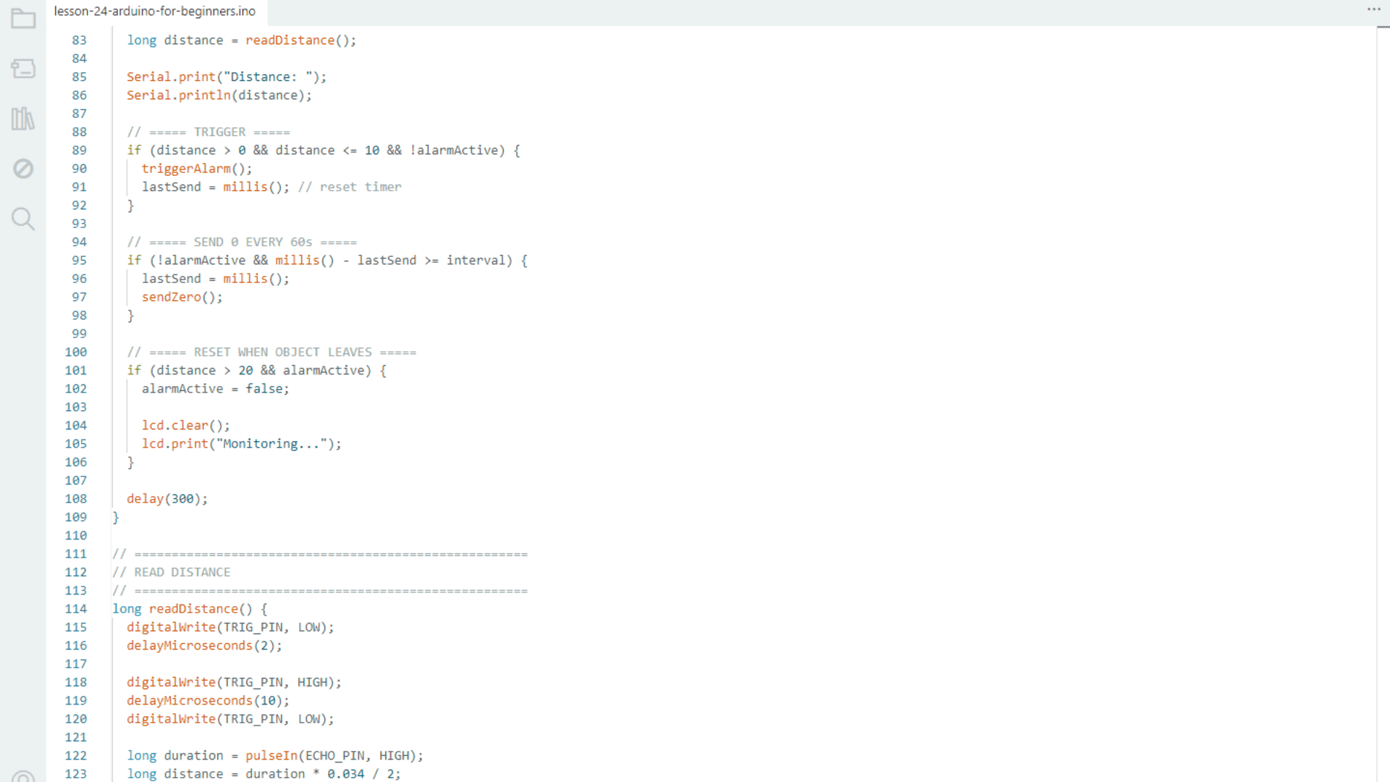Click delay(300); on line 108
Screen dimensions: 1390x782
(x=167, y=499)
